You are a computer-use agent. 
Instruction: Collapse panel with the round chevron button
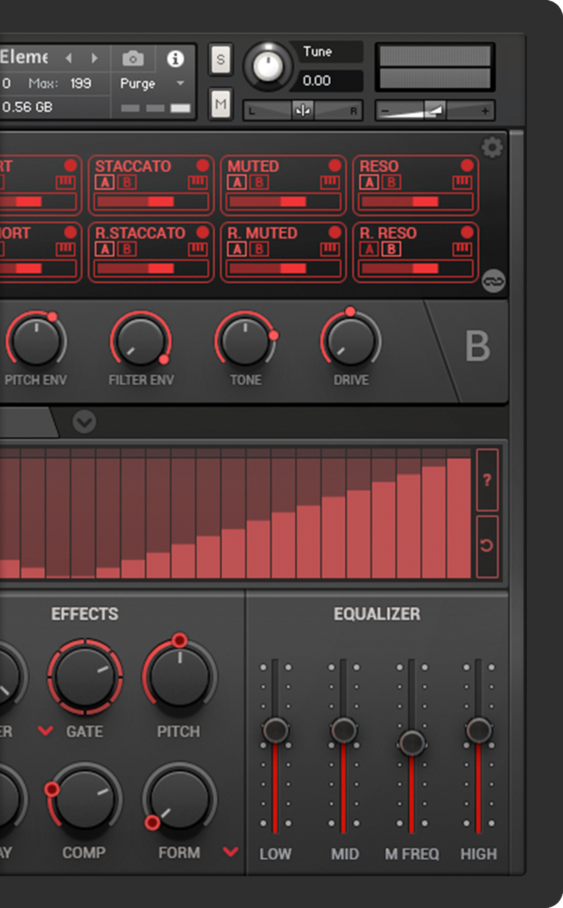tap(84, 422)
